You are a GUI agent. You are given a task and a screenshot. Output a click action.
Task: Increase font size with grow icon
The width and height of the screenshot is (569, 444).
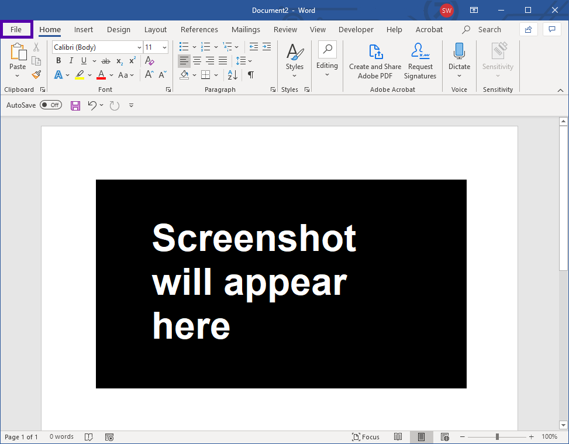(149, 74)
